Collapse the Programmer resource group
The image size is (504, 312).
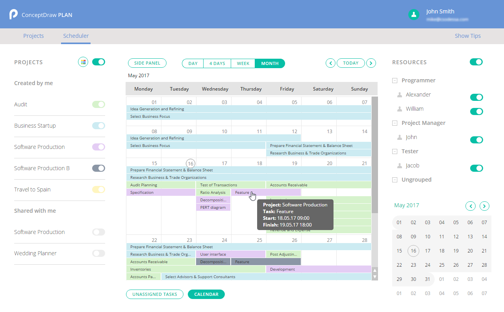395,80
